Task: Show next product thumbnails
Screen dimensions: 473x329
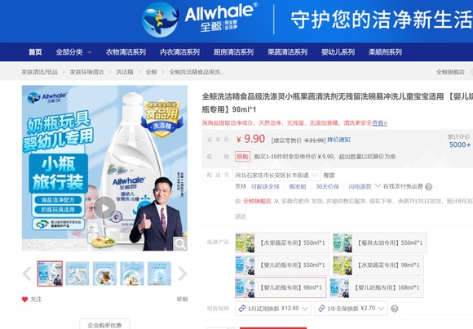Action: click(x=183, y=273)
